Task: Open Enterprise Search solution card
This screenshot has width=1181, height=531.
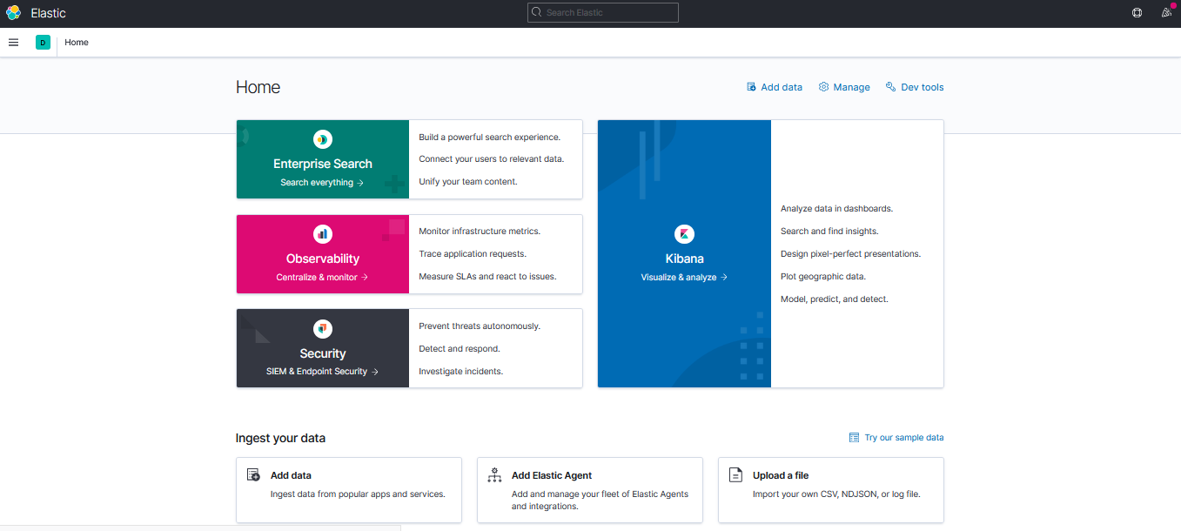Action: (409, 159)
